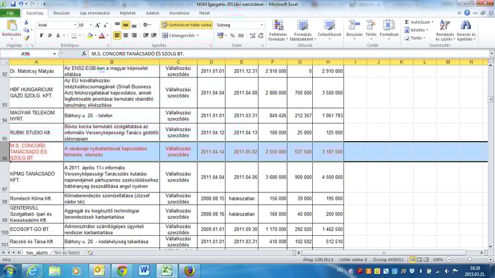The height and width of the screenshot is (278, 495).
Task: Click the increase indent icon
Action: (x=154, y=35)
